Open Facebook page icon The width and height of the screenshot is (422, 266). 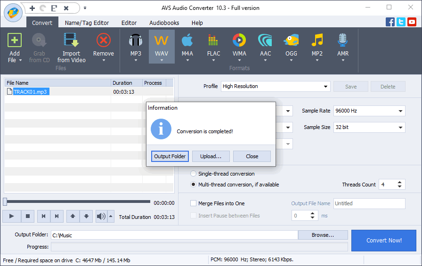390,22
